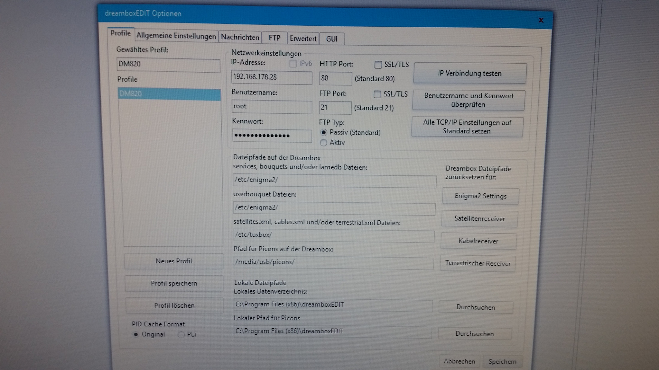
Task: Select Aktiv FTP type radio button
Action: tap(323, 143)
